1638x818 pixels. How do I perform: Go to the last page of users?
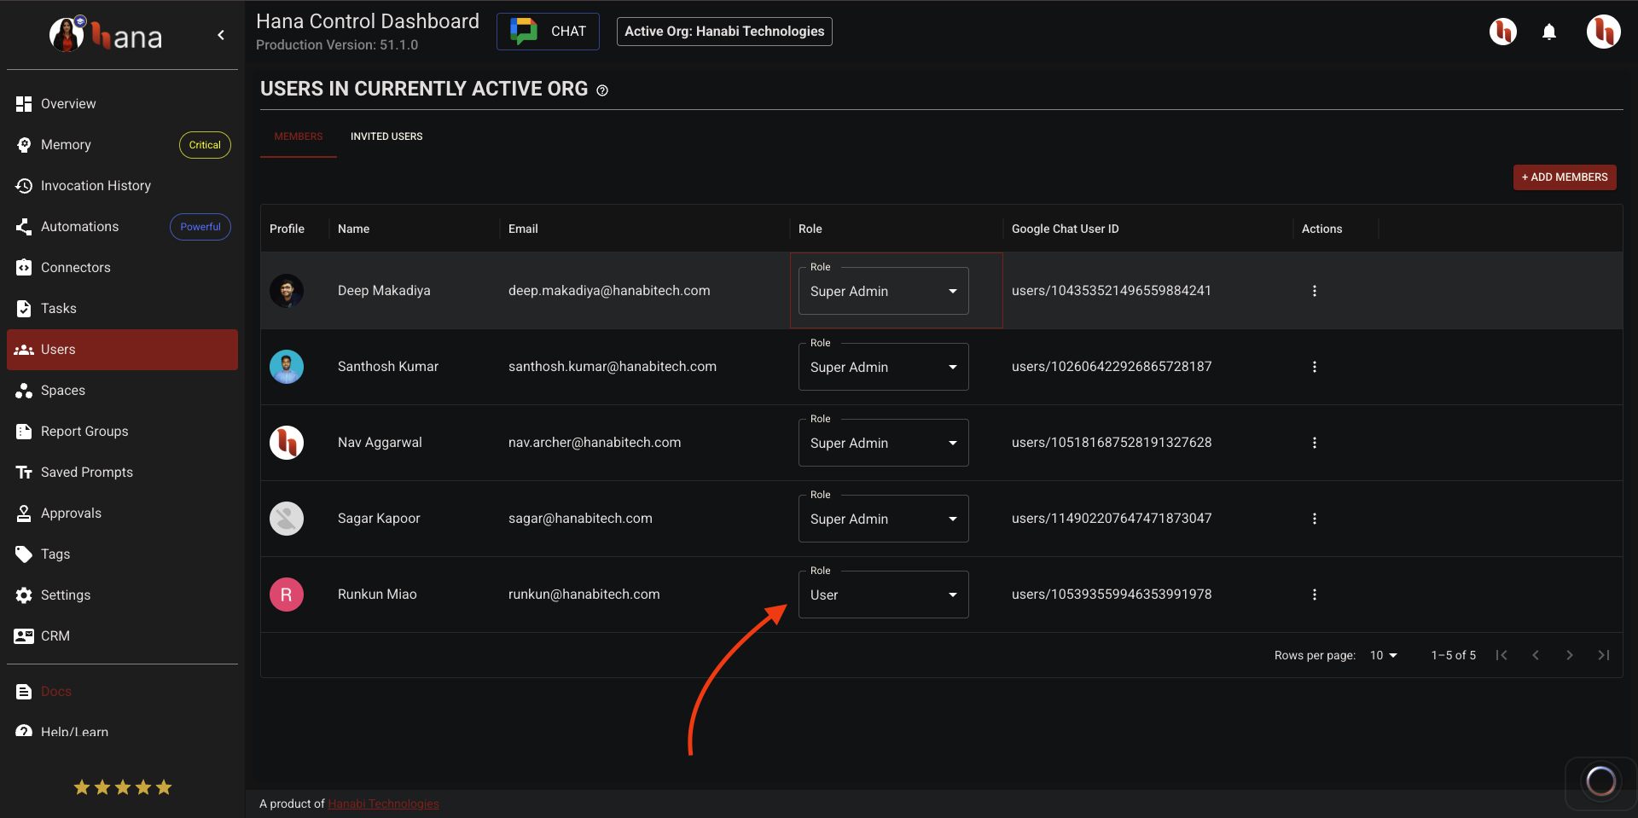point(1604,655)
